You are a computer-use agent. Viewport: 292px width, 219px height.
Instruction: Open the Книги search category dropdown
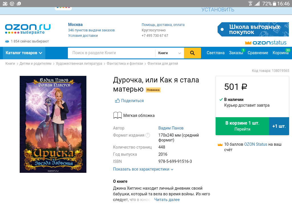[x=169, y=53]
